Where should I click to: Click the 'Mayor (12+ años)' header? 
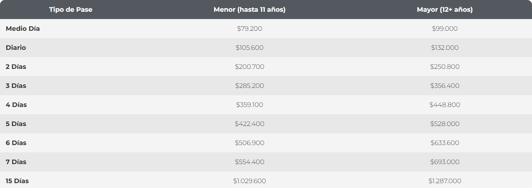(445, 10)
